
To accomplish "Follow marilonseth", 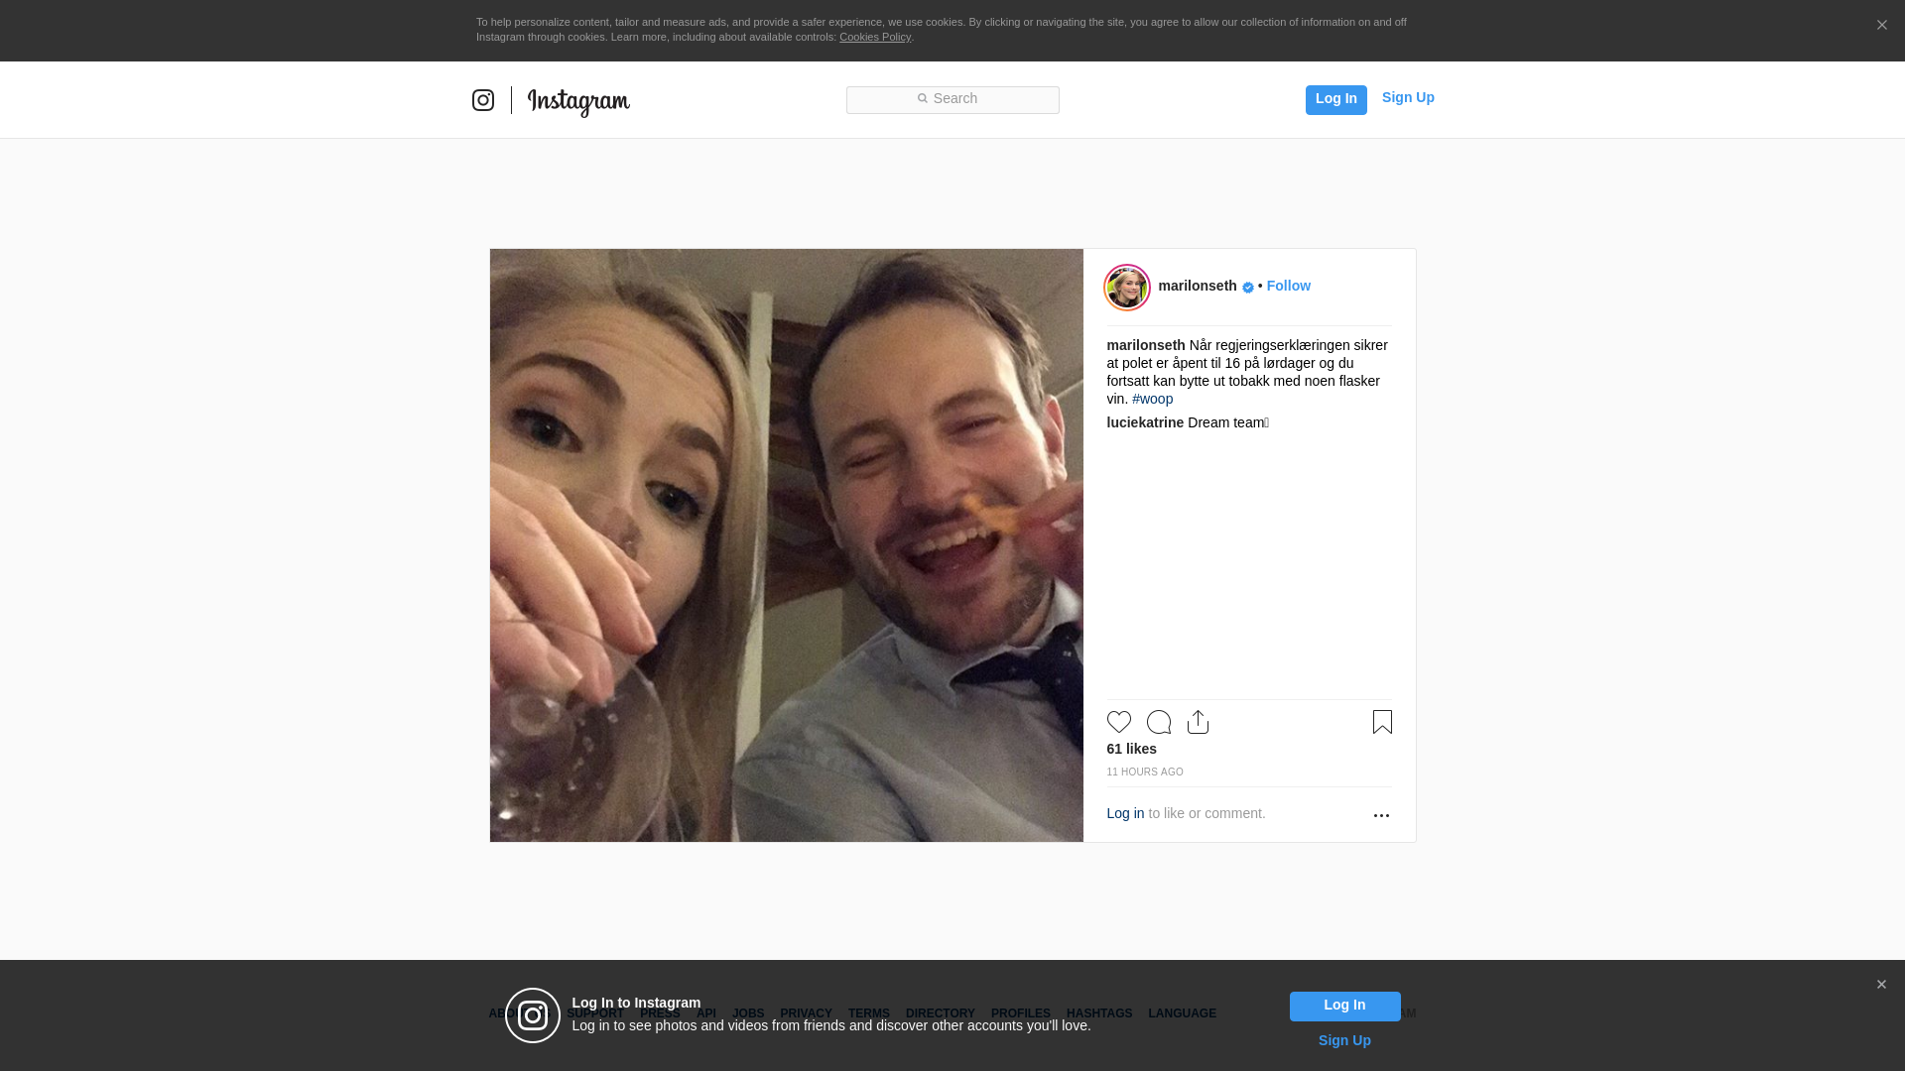I will point(1288,286).
